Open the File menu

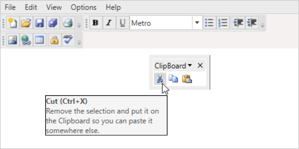pos(10,7)
